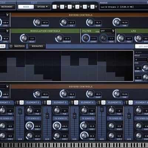Click the modulation Feedback knob at 22.5

[x=59, y=38]
